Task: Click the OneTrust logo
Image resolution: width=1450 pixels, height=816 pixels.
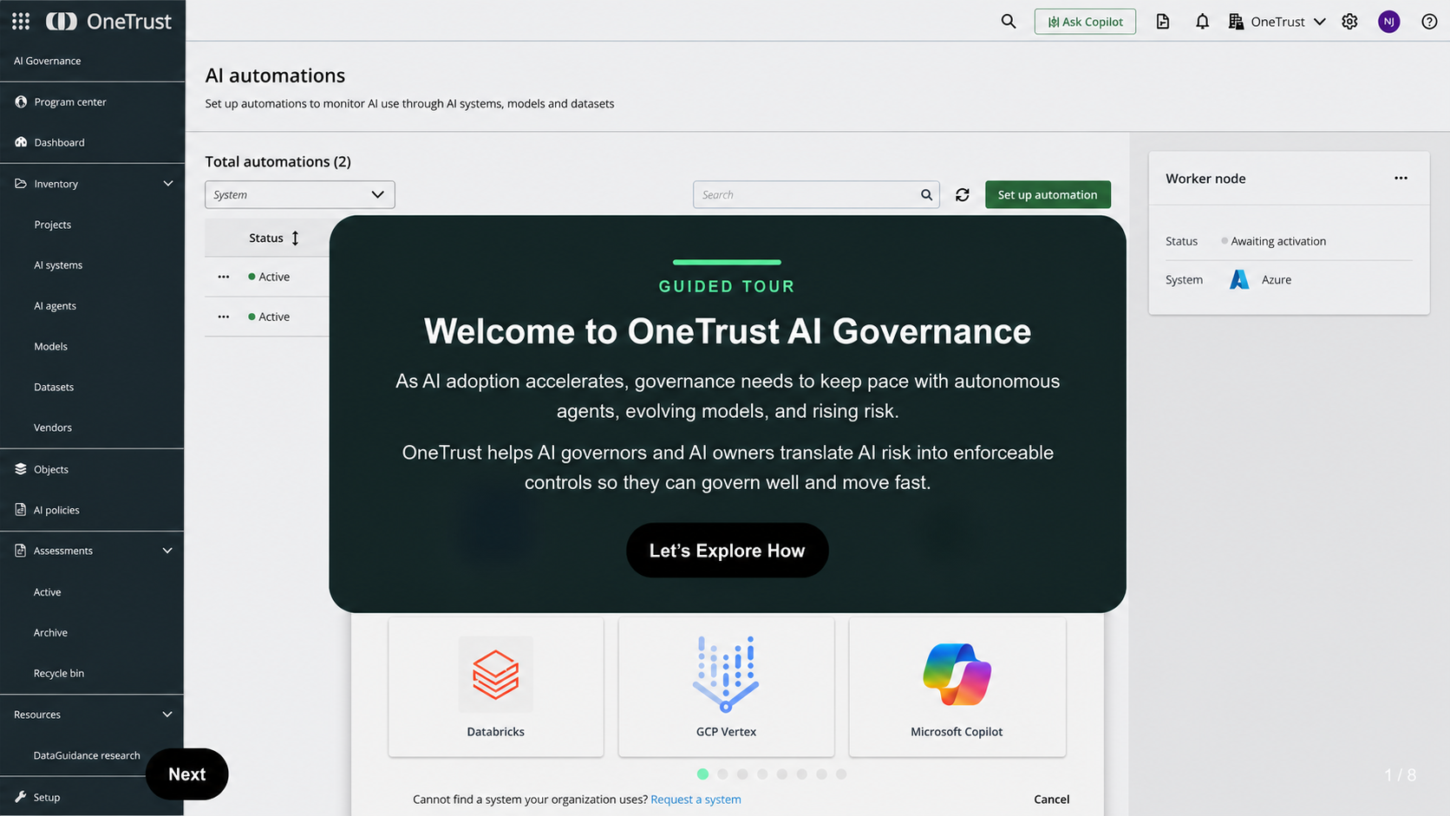Action: click(x=109, y=21)
